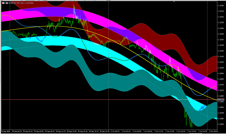Click the 1.13630 price scale label
The width and height of the screenshot is (226, 134).
tap(221, 17)
